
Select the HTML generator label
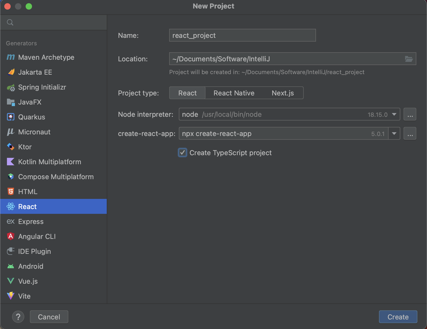coord(28,192)
